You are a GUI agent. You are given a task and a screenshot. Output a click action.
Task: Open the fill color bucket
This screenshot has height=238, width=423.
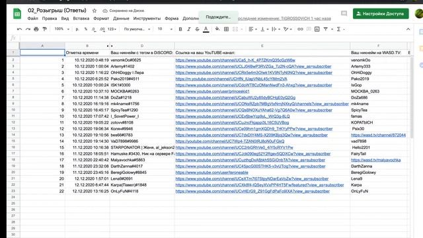click(x=217, y=29)
